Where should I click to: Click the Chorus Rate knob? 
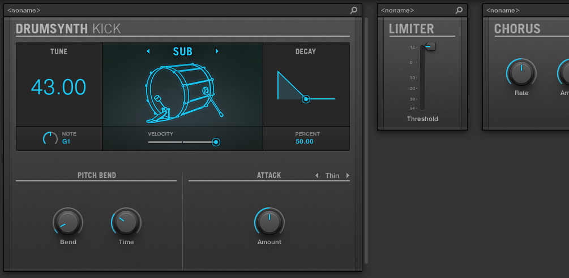click(521, 73)
